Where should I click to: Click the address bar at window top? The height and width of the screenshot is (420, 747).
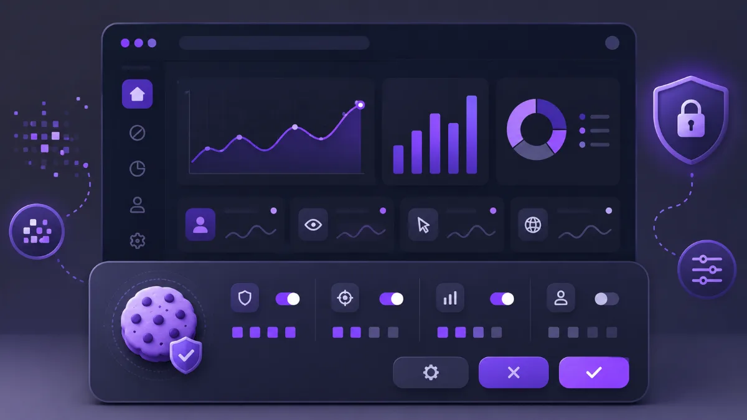point(274,43)
